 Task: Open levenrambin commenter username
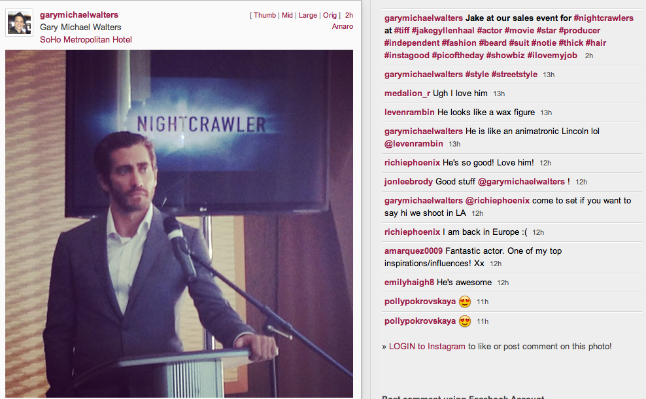[409, 112]
